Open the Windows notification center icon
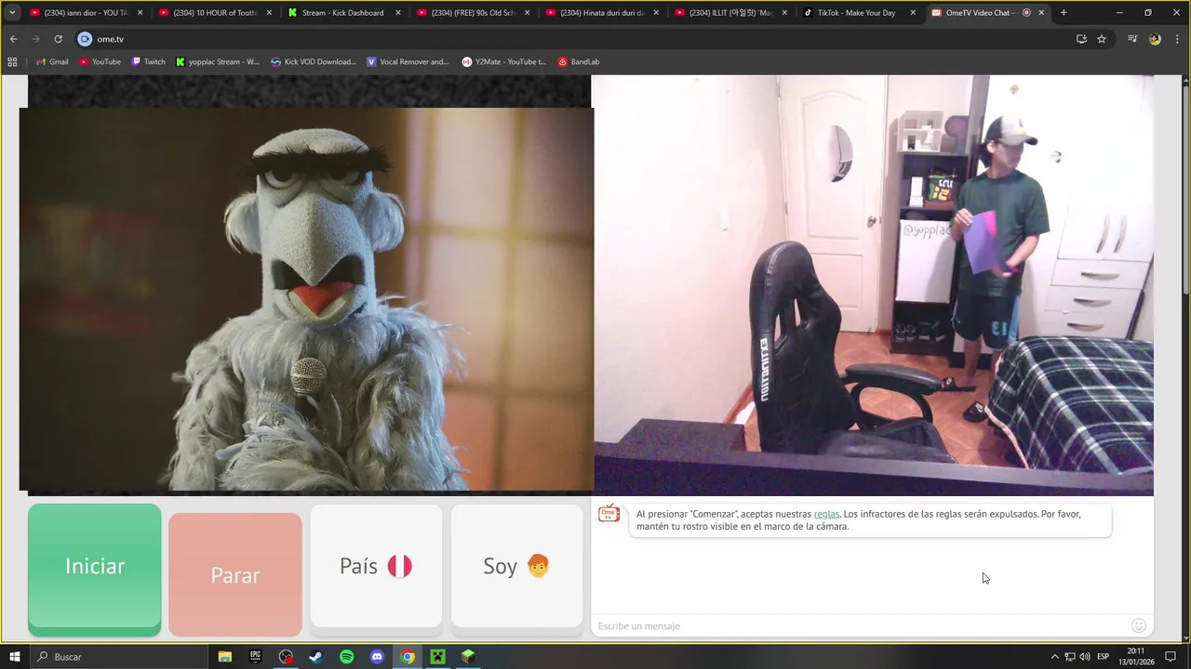1191x669 pixels. coord(1171,657)
